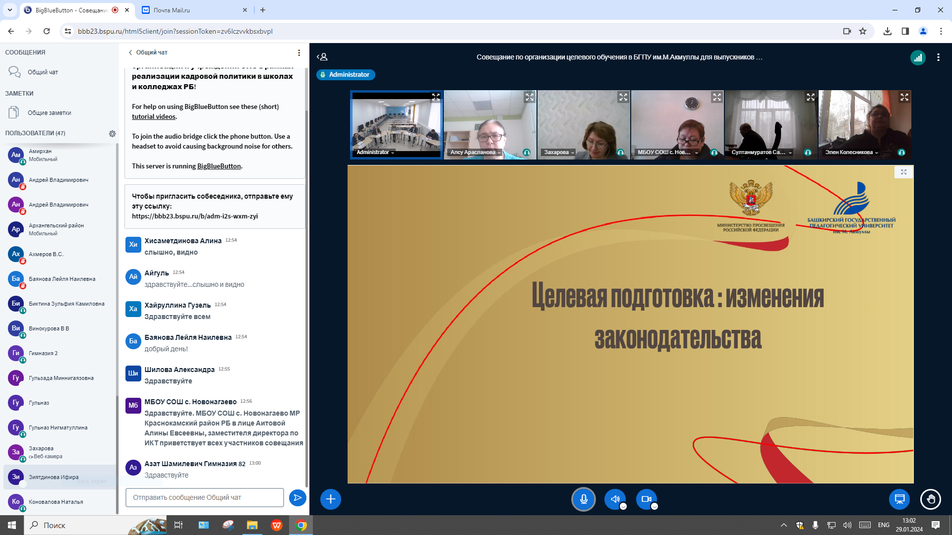Screen dimensions: 952x535
Task: Open the tutorial videos link
Action: pos(154,117)
